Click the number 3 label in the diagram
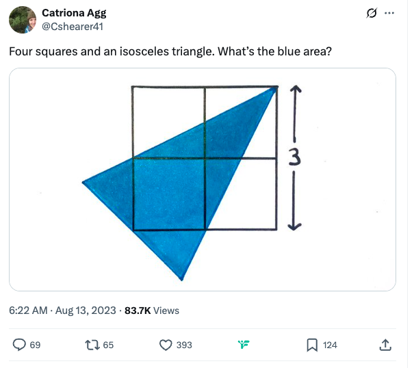 294,157
